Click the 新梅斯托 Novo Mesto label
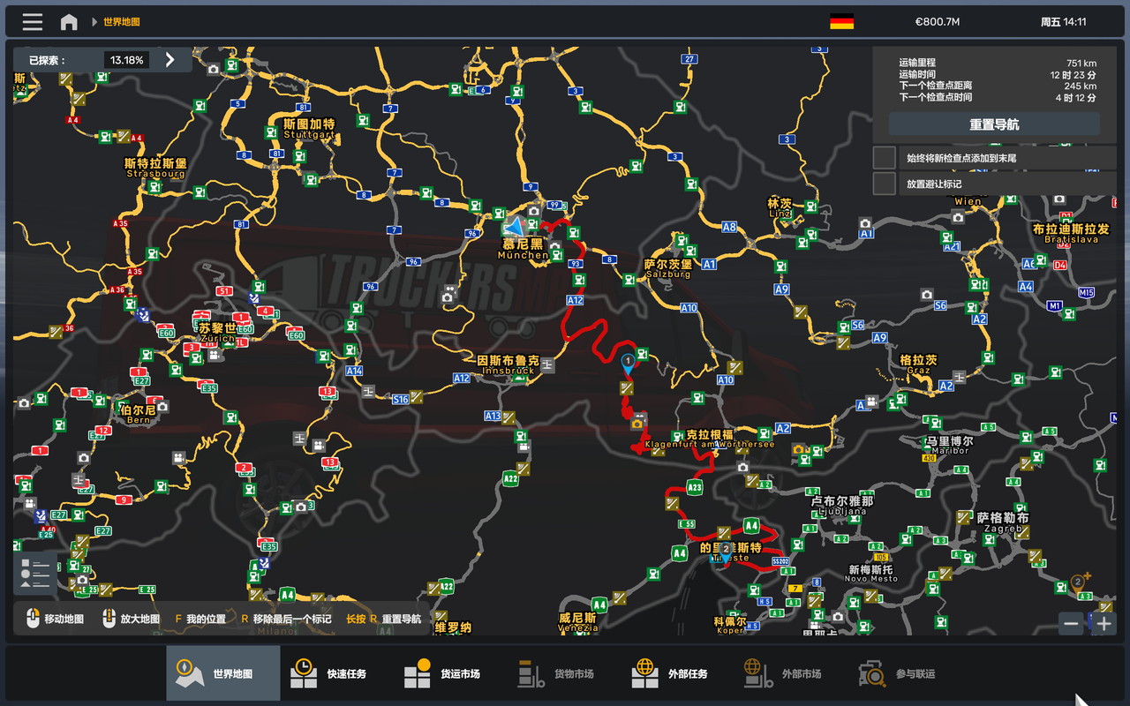 click(872, 574)
